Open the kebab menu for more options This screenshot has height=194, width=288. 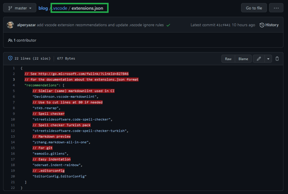(276, 8)
